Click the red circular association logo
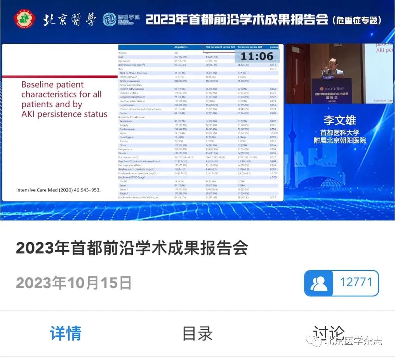395x358 pixels. [x=24, y=19]
